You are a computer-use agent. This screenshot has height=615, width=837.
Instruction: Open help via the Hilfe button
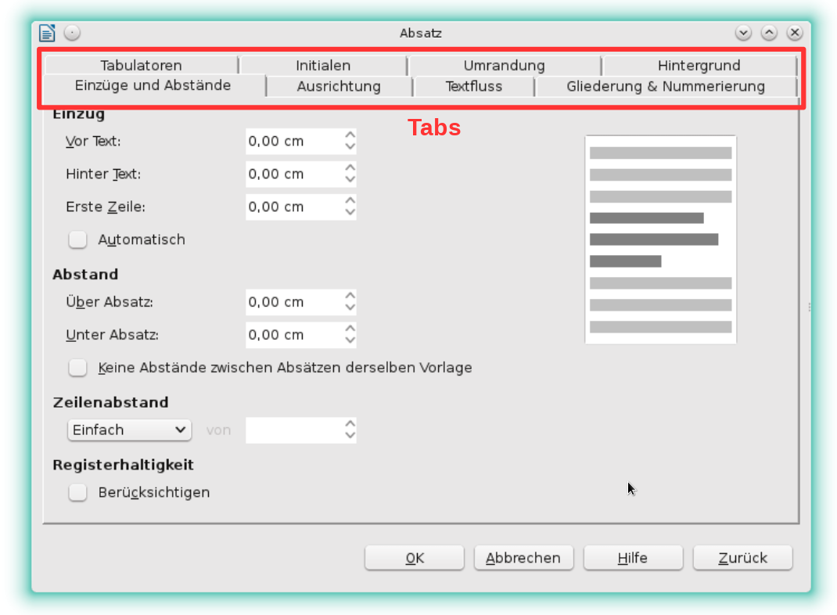[x=633, y=559]
